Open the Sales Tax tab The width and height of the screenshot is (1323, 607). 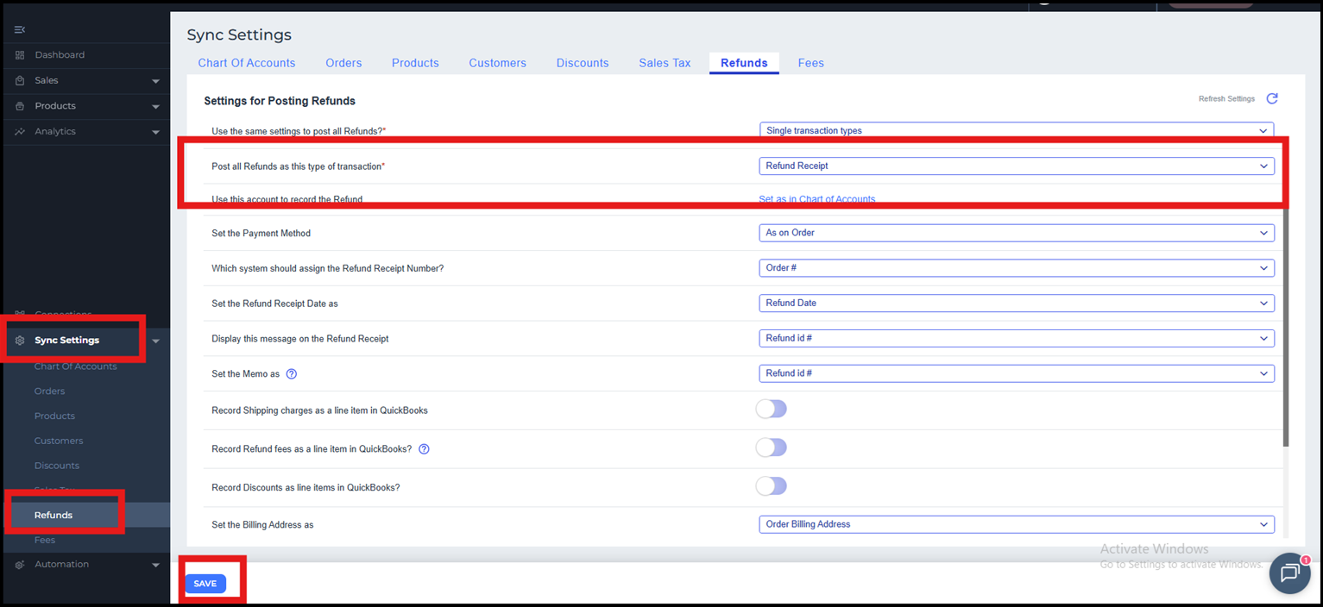pos(665,63)
